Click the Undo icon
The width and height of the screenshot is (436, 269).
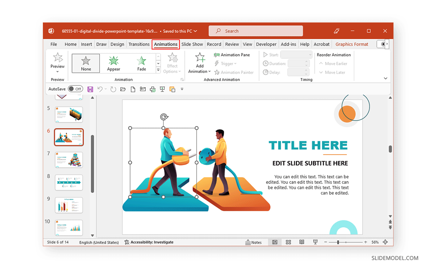pyautogui.click(x=101, y=89)
